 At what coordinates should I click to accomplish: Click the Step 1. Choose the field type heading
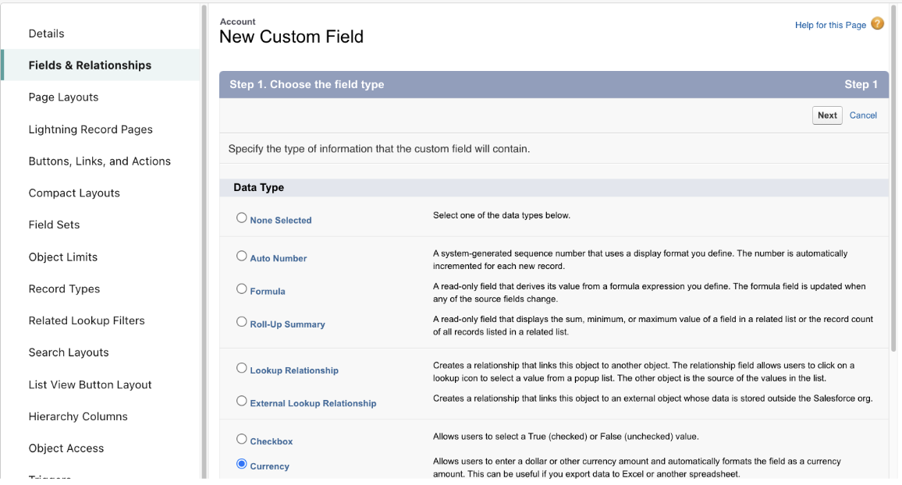point(307,84)
